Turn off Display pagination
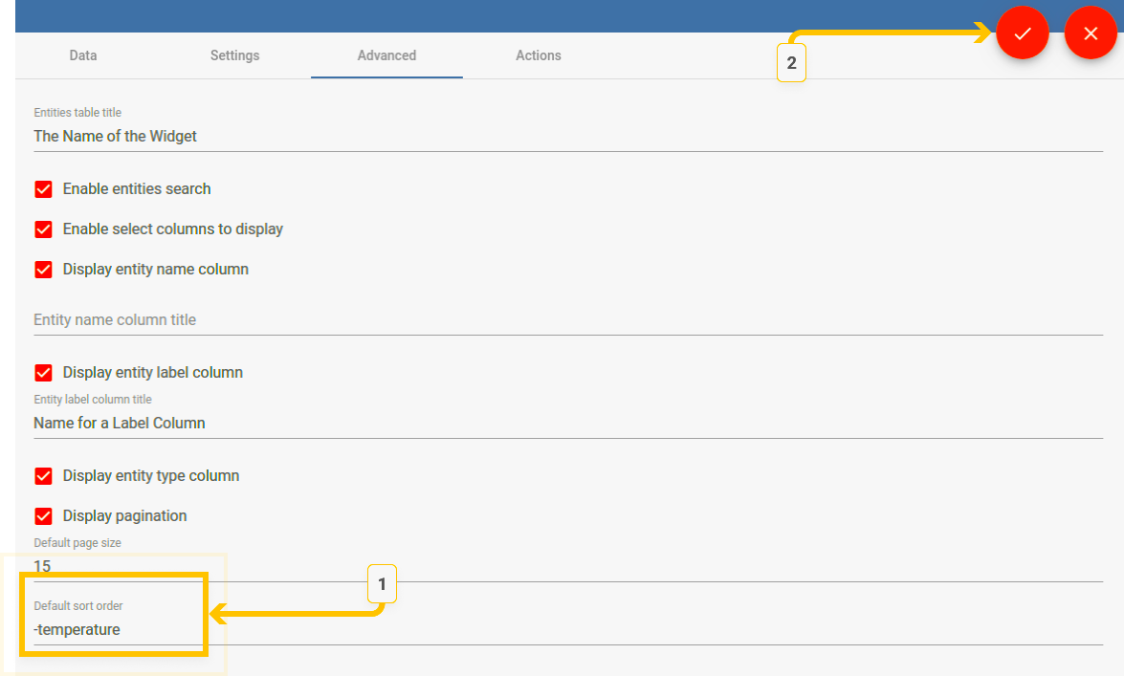The image size is (1124, 676). [x=44, y=516]
